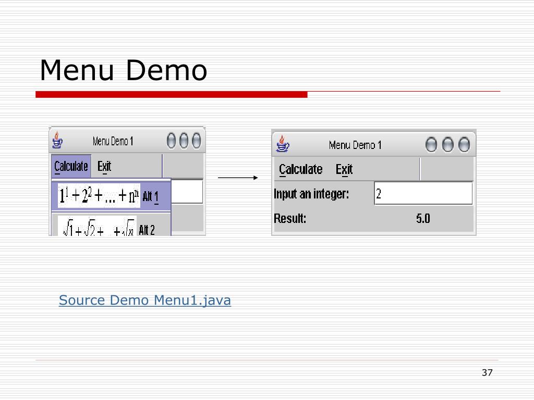Screen dimensions: 534x400
Task: Open the Calculate menu in right window
Action: tap(300, 169)
